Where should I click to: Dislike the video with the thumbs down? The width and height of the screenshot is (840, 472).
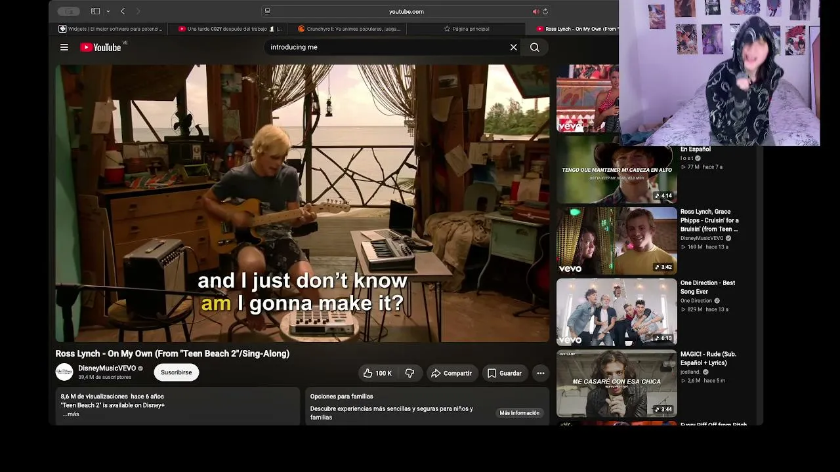(x=409, y=373)
